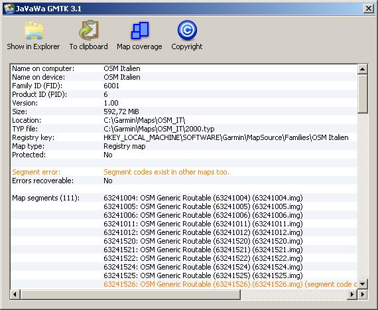Select the 'Protected:' label
Viewport: 378px width, 310px height.
(29, 155)
